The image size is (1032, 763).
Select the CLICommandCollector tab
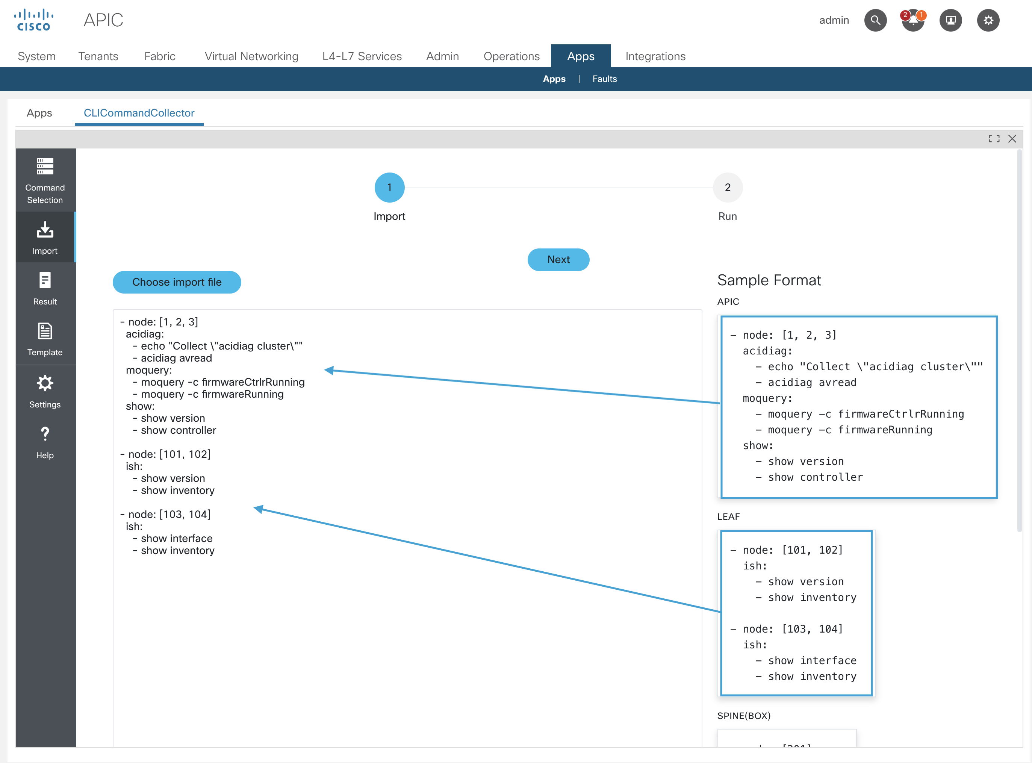(139, 113)
